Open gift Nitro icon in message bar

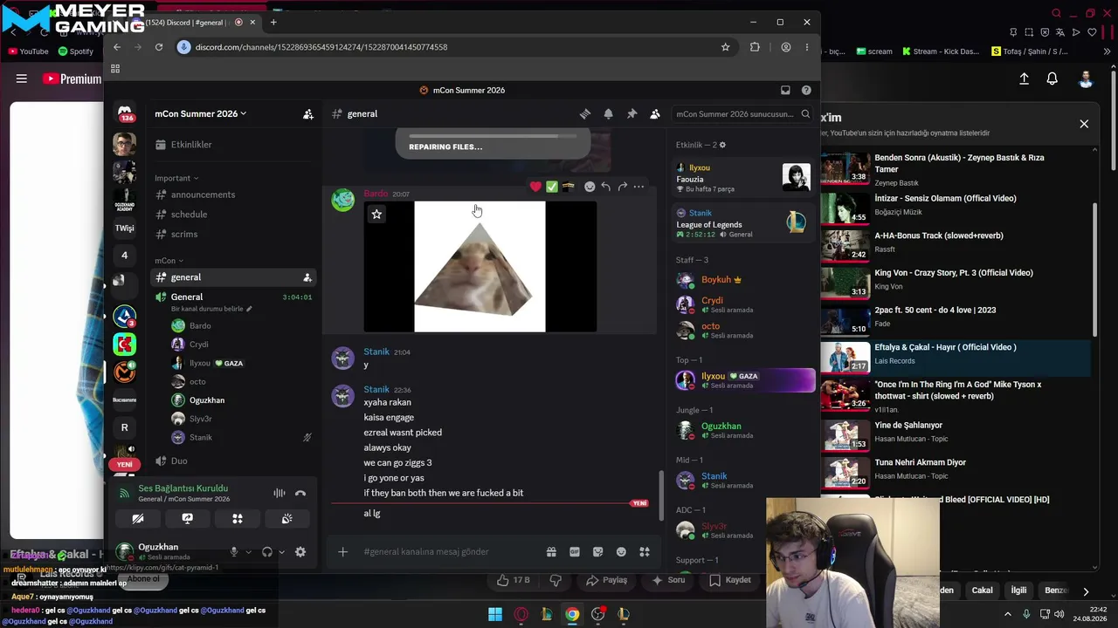(551, 552)
